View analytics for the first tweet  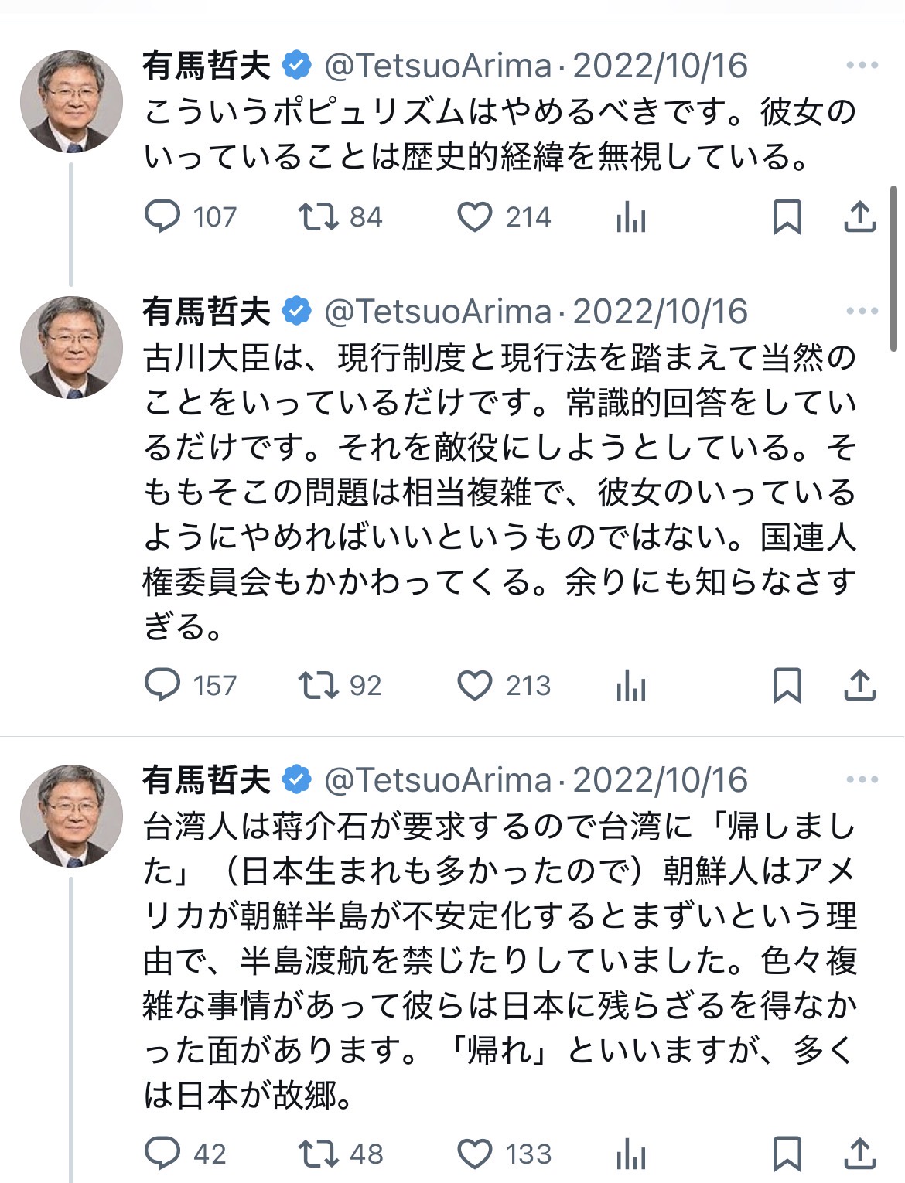(631, 217)
